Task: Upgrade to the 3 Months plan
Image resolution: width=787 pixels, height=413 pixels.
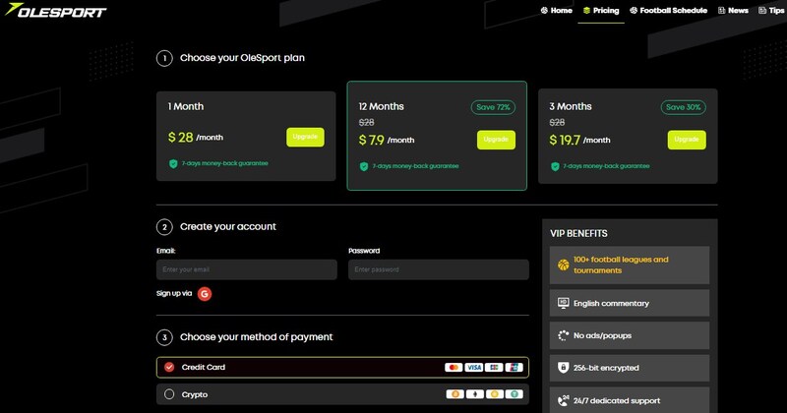Action: (x=687, y=140)
